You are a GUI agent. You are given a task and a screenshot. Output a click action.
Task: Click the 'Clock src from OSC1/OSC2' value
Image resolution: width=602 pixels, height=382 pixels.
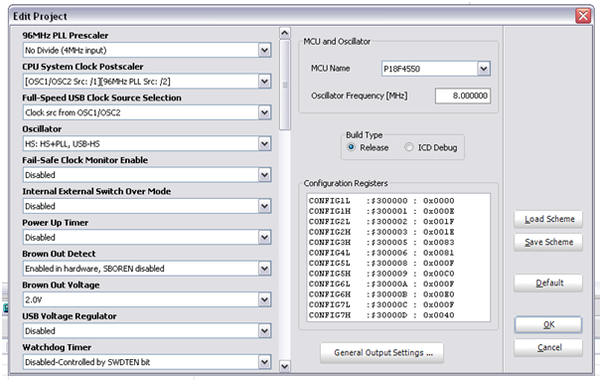pos(73,112)
